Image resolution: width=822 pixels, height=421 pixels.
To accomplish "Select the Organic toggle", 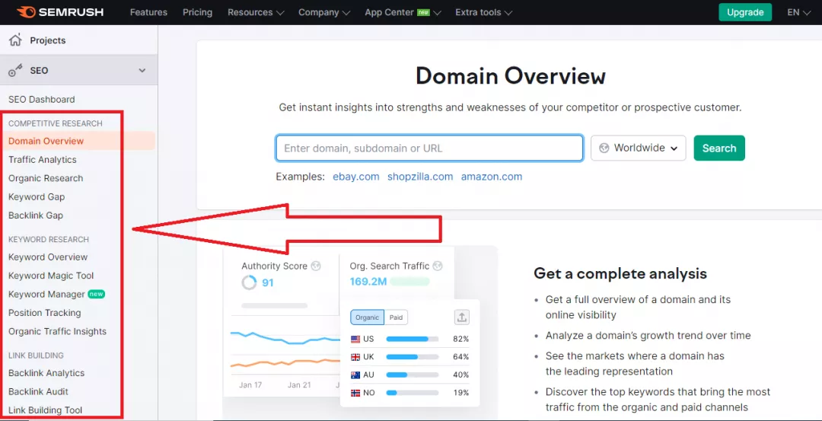I will (367, 317).
